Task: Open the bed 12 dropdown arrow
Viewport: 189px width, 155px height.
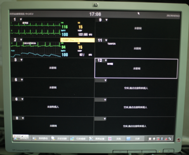Action: [x=106, y=60]
